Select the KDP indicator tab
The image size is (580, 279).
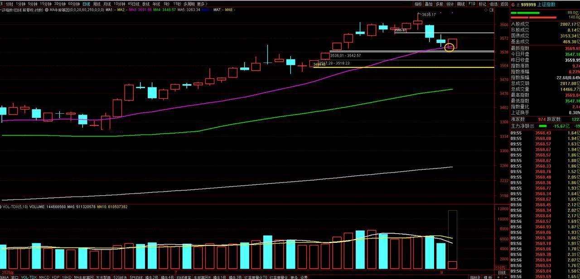tap(55, 277)
